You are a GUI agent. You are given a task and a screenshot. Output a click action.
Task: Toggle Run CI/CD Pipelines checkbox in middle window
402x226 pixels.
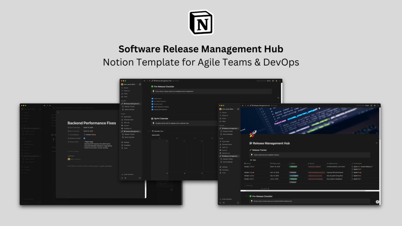tap(152, 101)
